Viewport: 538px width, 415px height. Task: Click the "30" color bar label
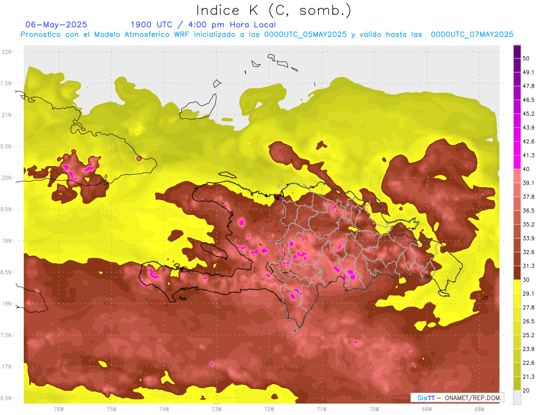(x=526, y=280)
